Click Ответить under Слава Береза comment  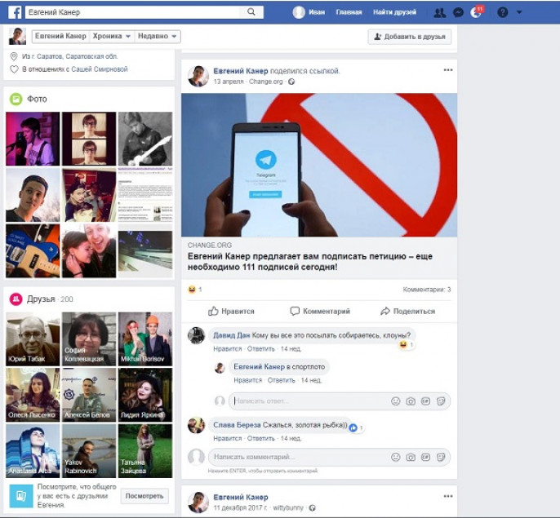(x=260, y=438)
